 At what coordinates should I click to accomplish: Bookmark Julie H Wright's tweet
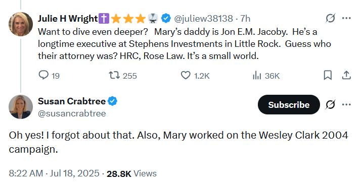point(328,75)
